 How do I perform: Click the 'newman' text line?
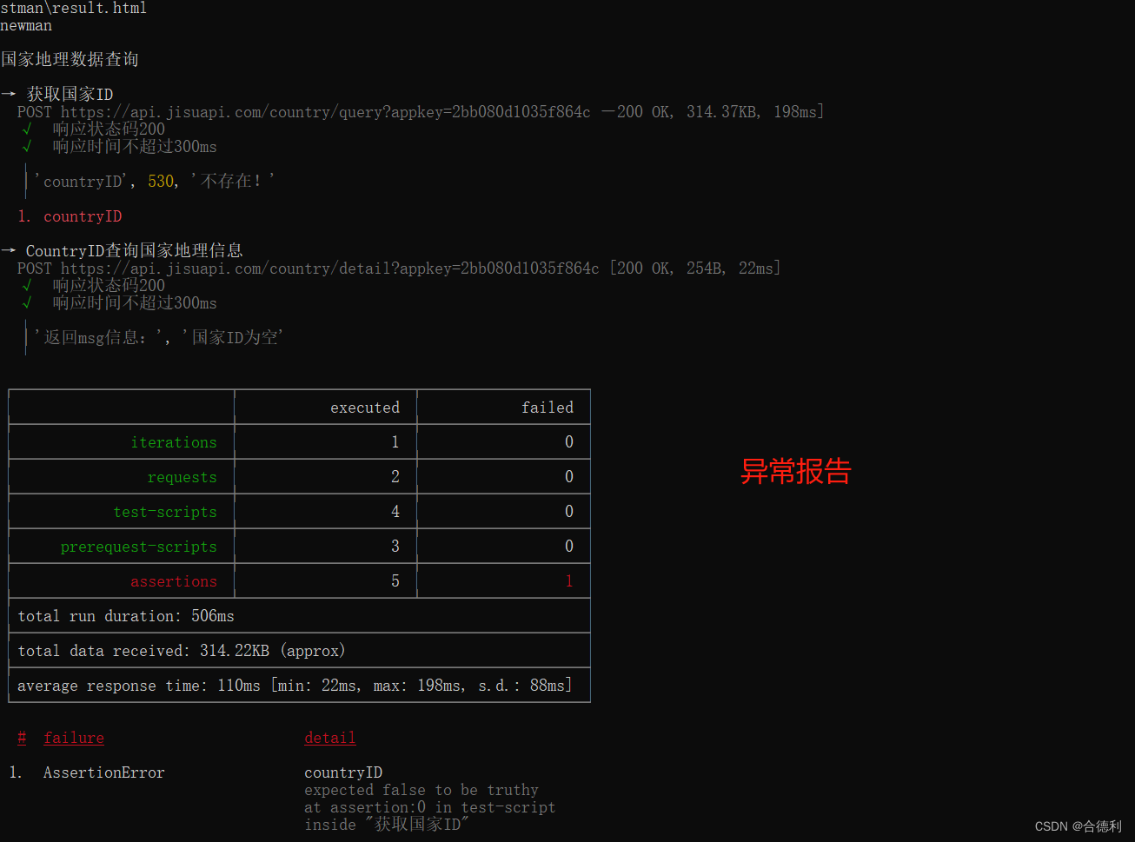[x=26, y=26]
